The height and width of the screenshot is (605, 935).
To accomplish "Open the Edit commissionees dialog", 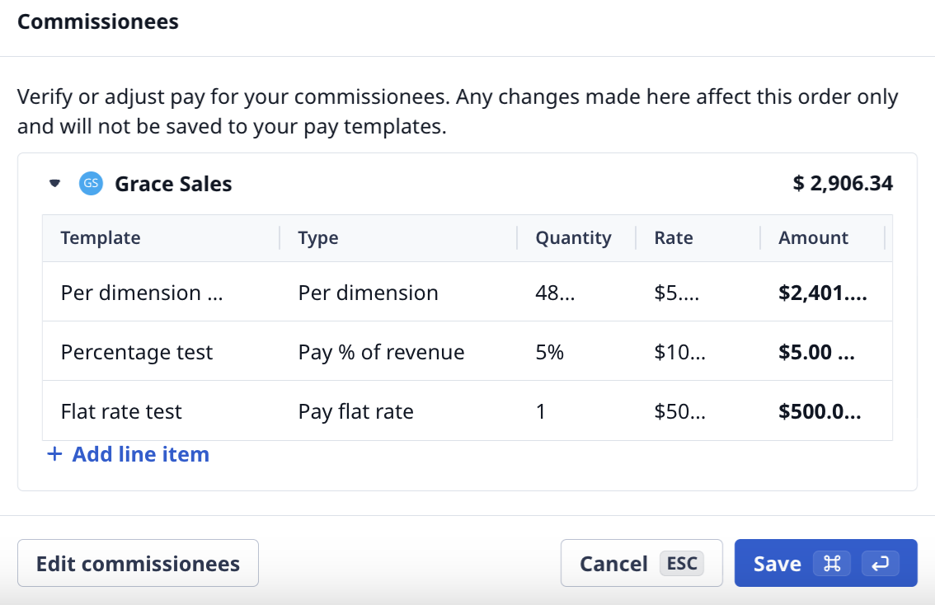I will (138, 563).
